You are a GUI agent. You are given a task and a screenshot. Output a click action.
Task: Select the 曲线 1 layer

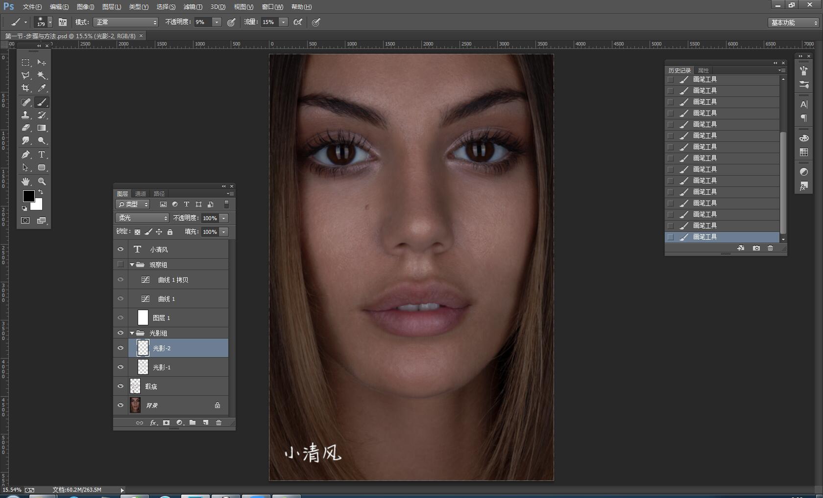point(178,298)
